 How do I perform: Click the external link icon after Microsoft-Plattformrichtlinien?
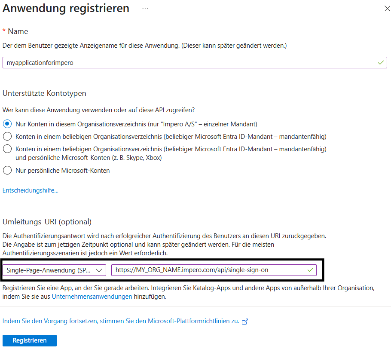(x=245, y=321)
